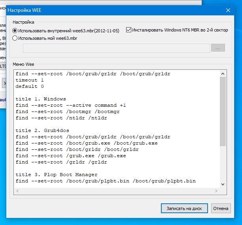Close the Настройка WEE dialog
This screenshot has height=225, width=242.
(228, 10)
